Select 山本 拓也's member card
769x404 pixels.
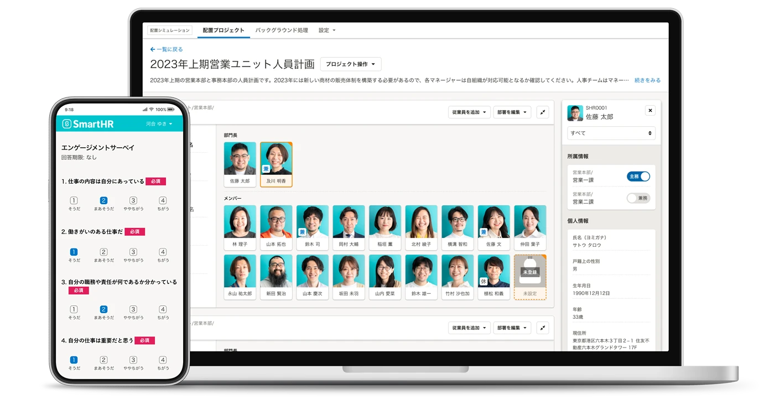pyautogui.click(x=276, y=227)
